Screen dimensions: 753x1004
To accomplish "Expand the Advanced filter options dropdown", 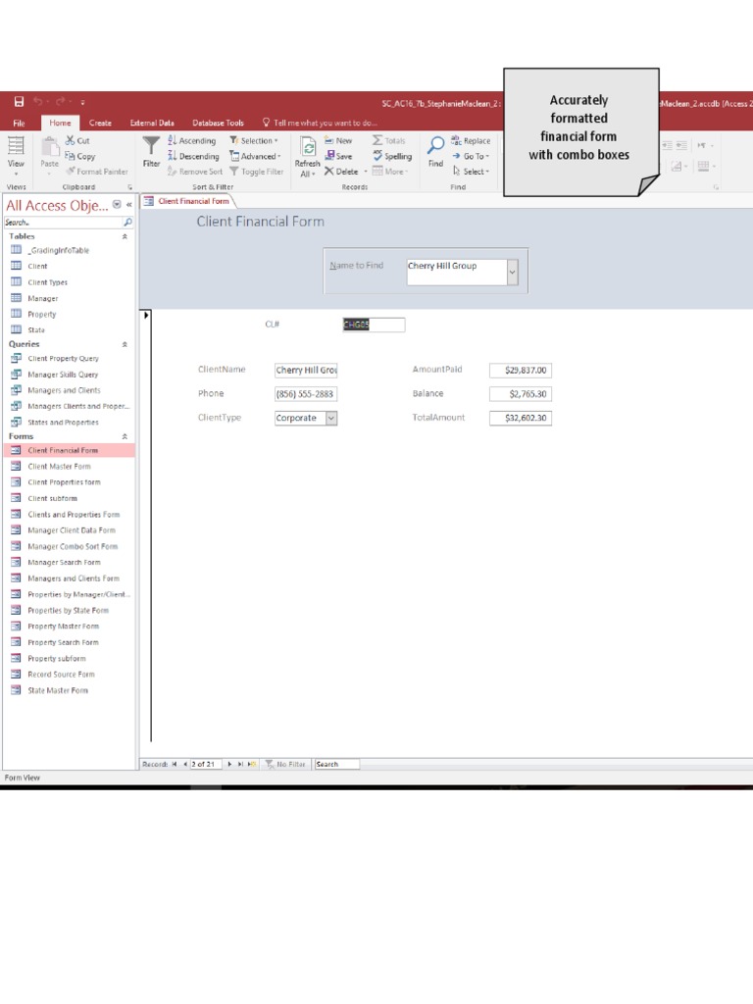I will coord(255,156).
